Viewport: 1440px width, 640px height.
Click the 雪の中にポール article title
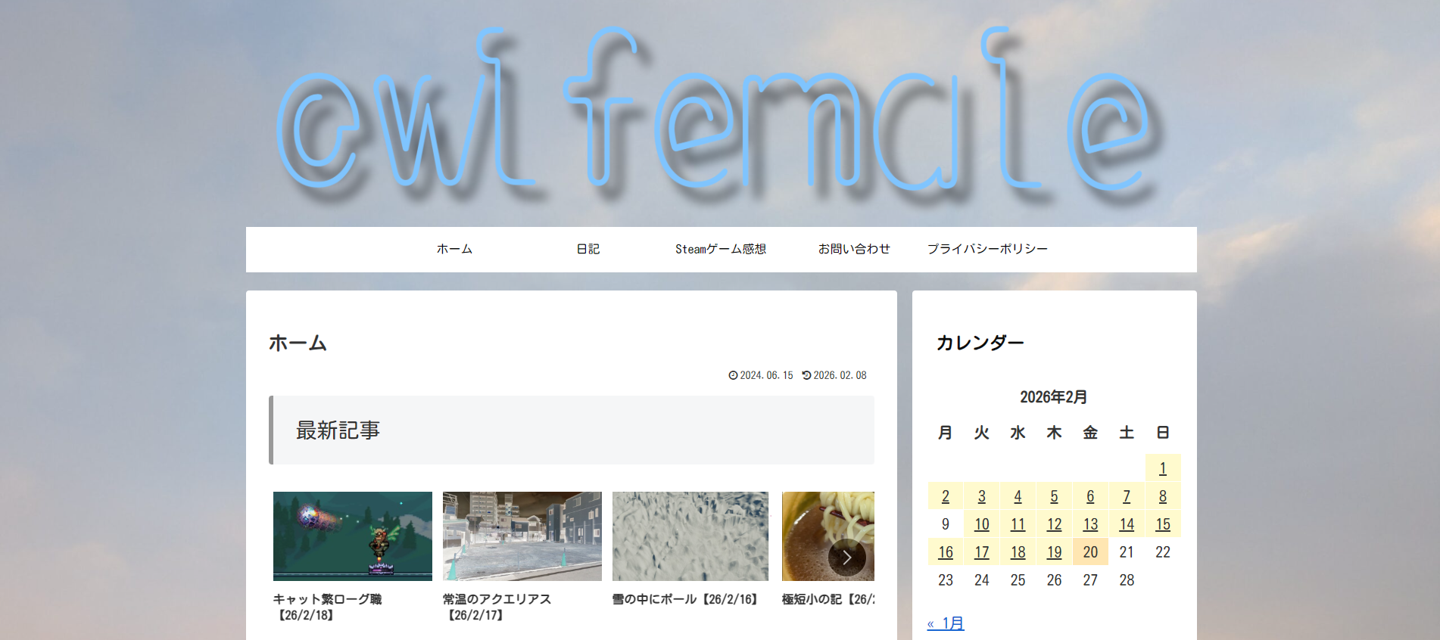pos(684,599)
